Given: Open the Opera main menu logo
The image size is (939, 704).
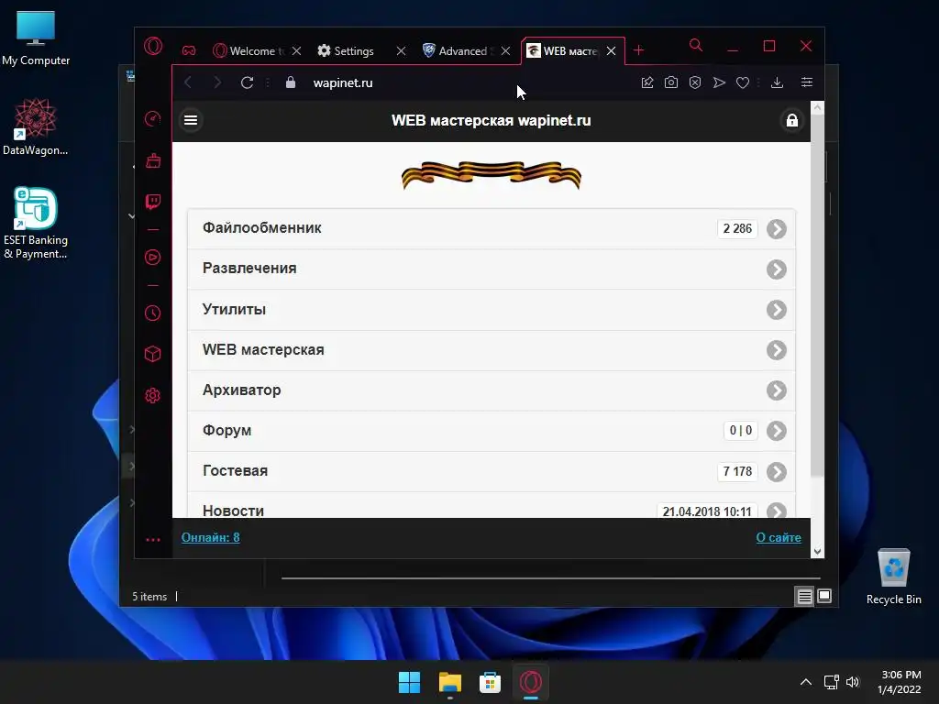Looking at the screenshot, I should coord(153,46).
